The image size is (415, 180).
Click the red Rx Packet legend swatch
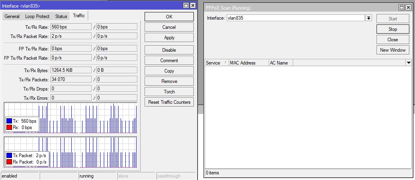point(9,162)
